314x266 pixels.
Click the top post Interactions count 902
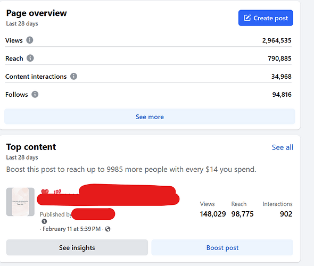[286, 214]
